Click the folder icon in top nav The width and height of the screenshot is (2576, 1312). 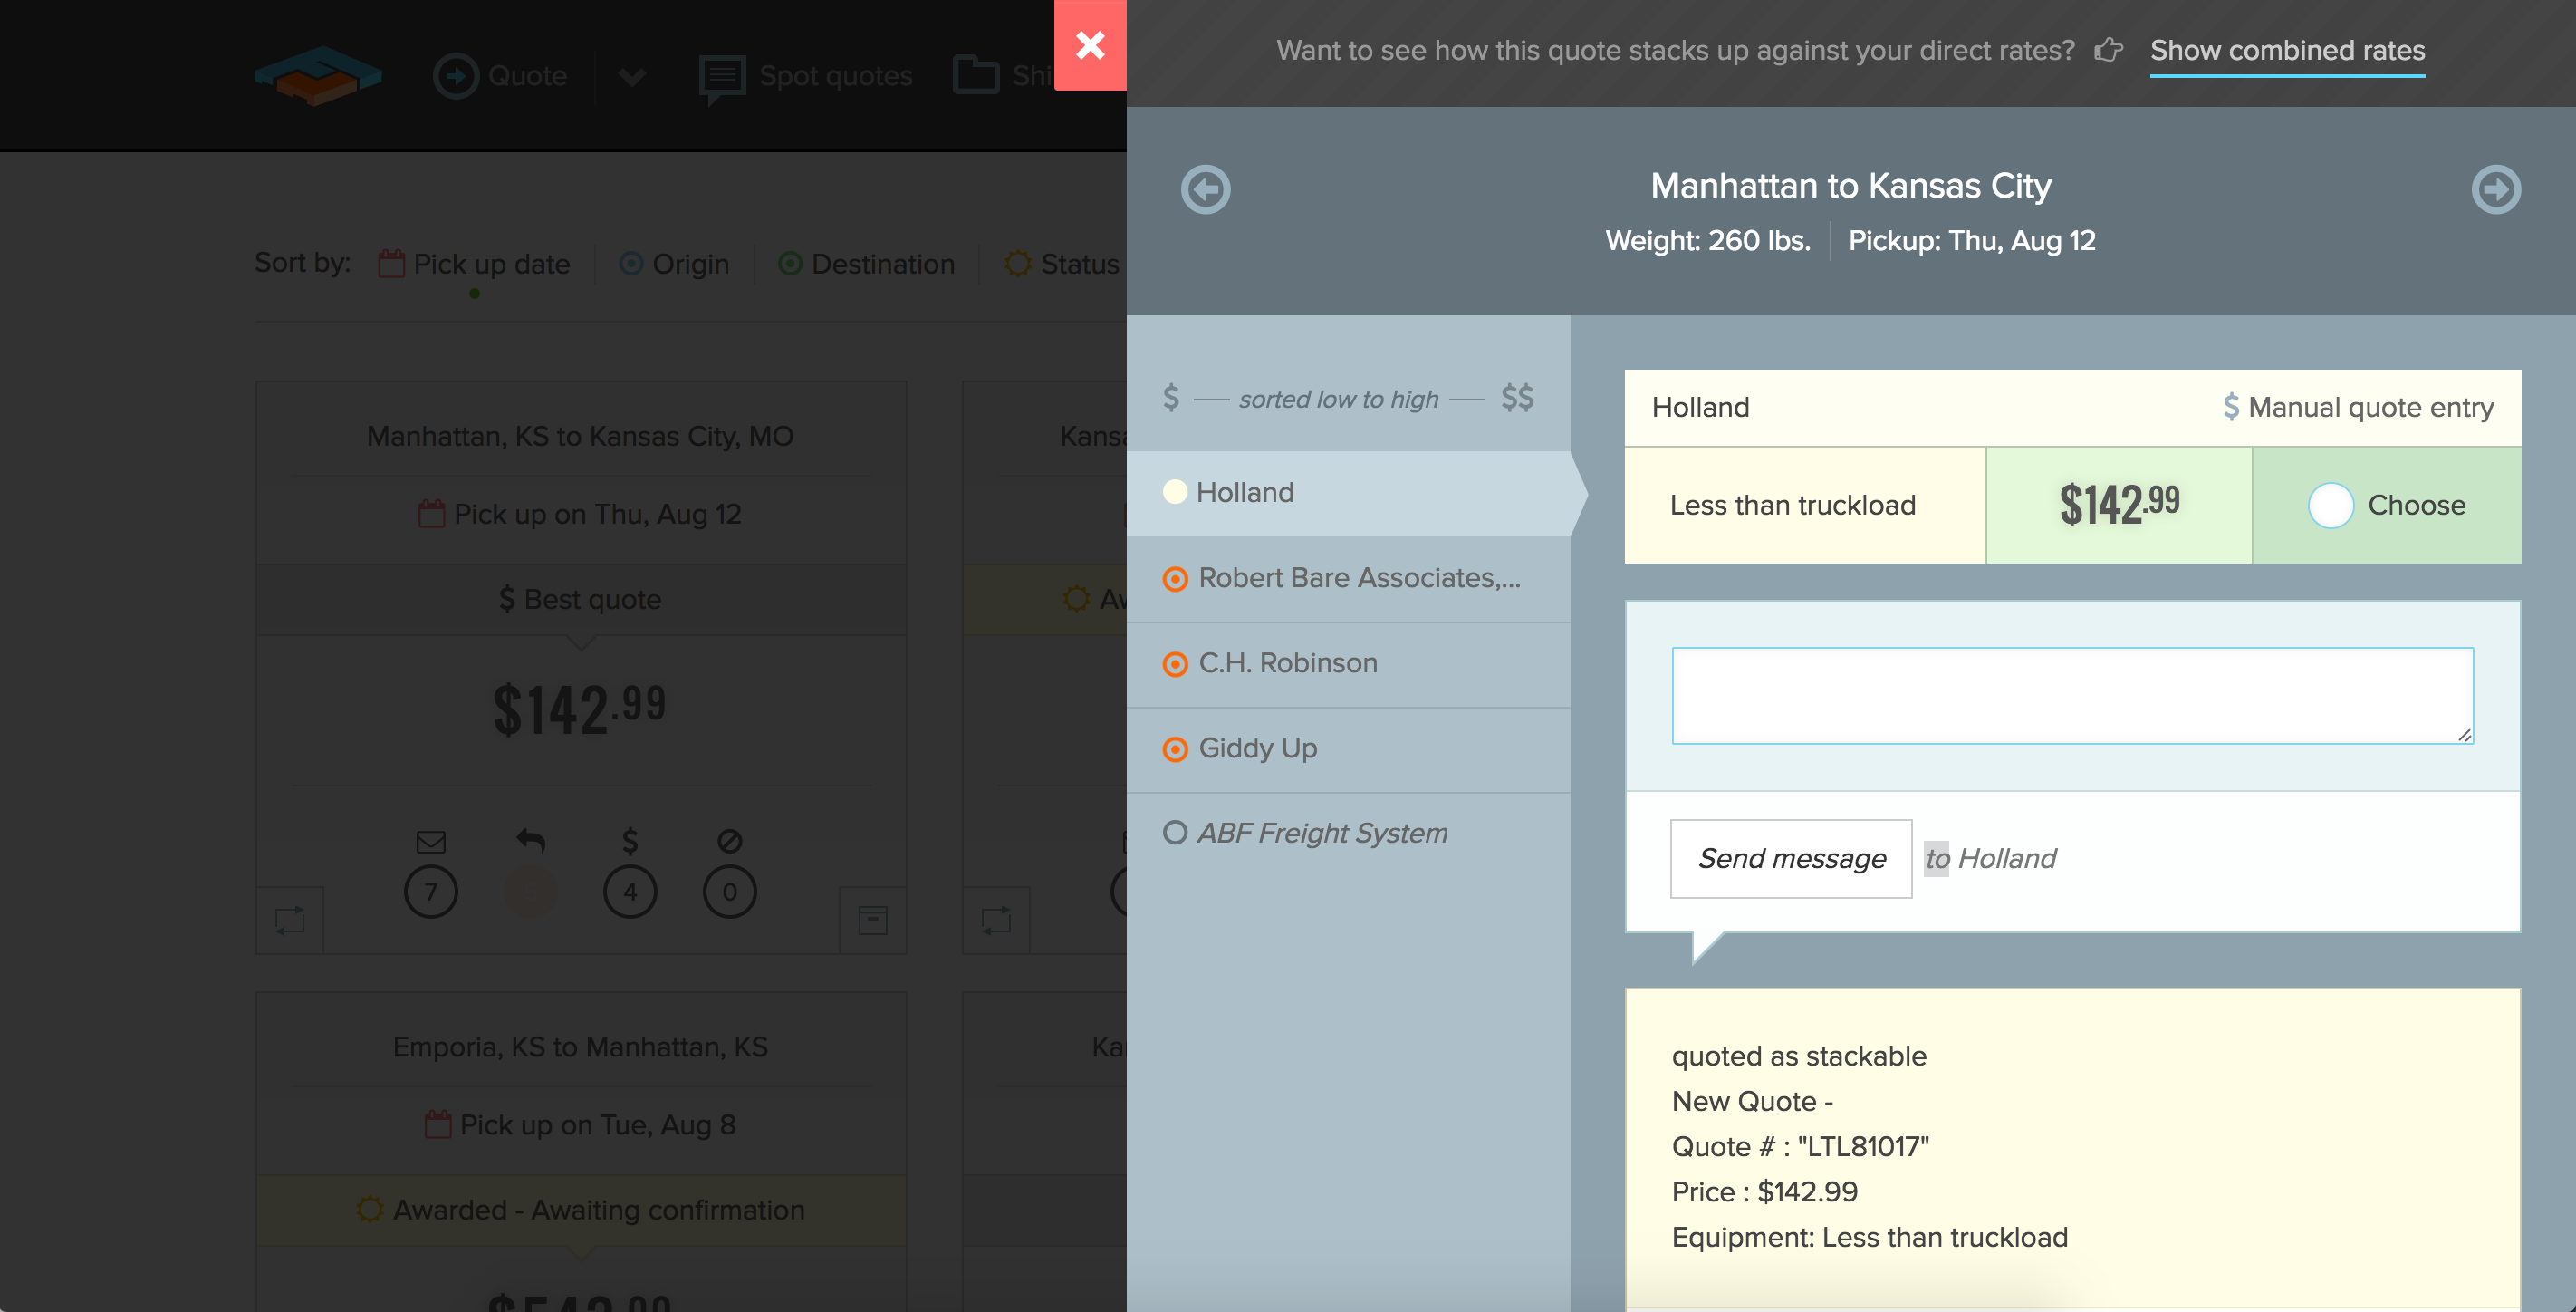[975, 75]
